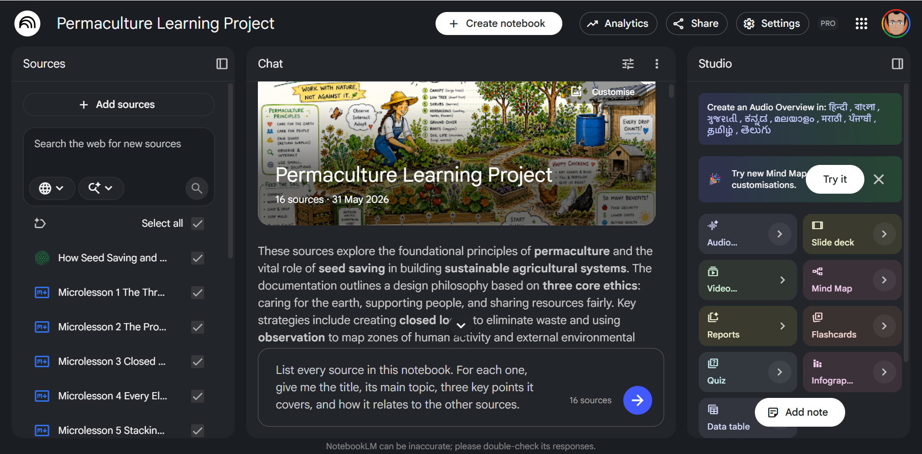Open the Mind Map tile
Viewport: 922px width, 454px height.
[x=852, y=280]
